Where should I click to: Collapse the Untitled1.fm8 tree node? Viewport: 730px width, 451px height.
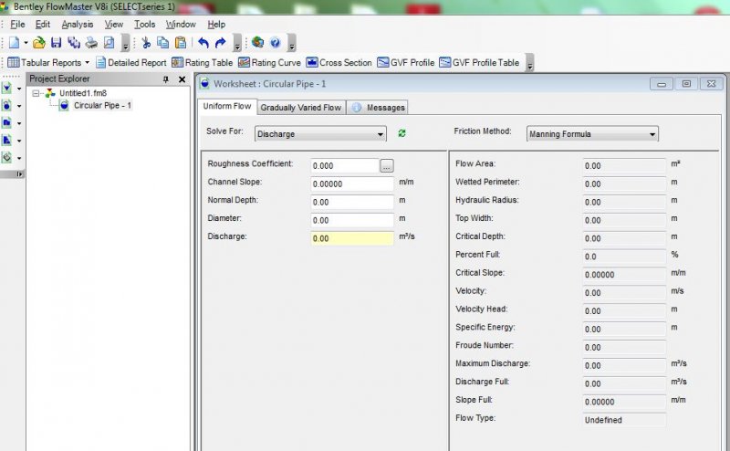[36, 93]
